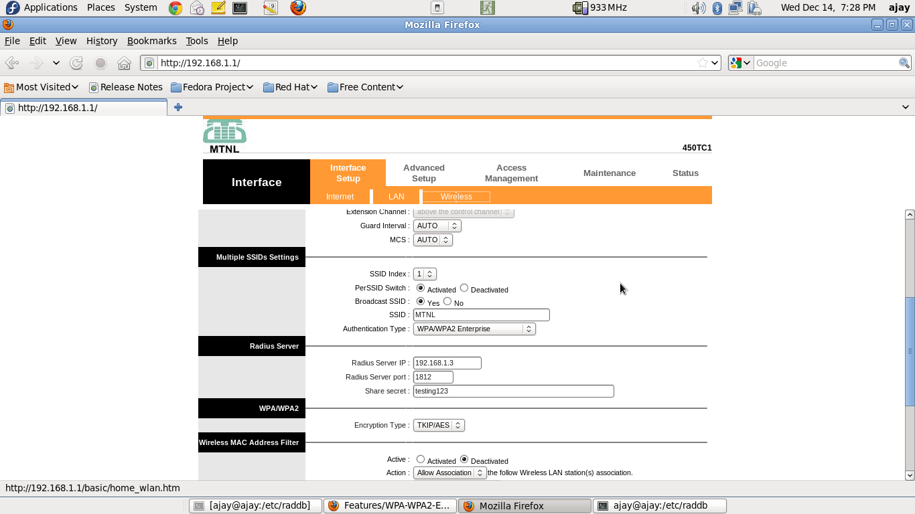
Task: Open the Bookmarks menu
Action: tap(151, 41)
